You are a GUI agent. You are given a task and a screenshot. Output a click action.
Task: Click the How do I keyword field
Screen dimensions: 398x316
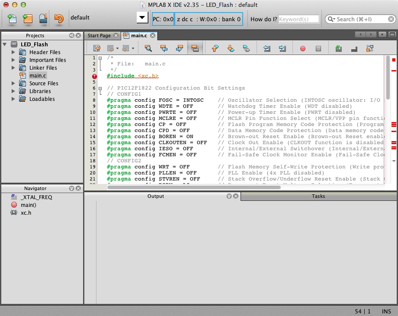298,19
